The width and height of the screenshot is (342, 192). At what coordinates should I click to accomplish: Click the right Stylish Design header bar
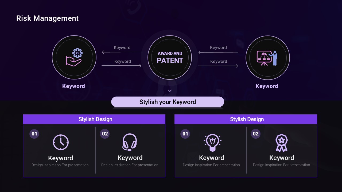(x=246, y=119)
